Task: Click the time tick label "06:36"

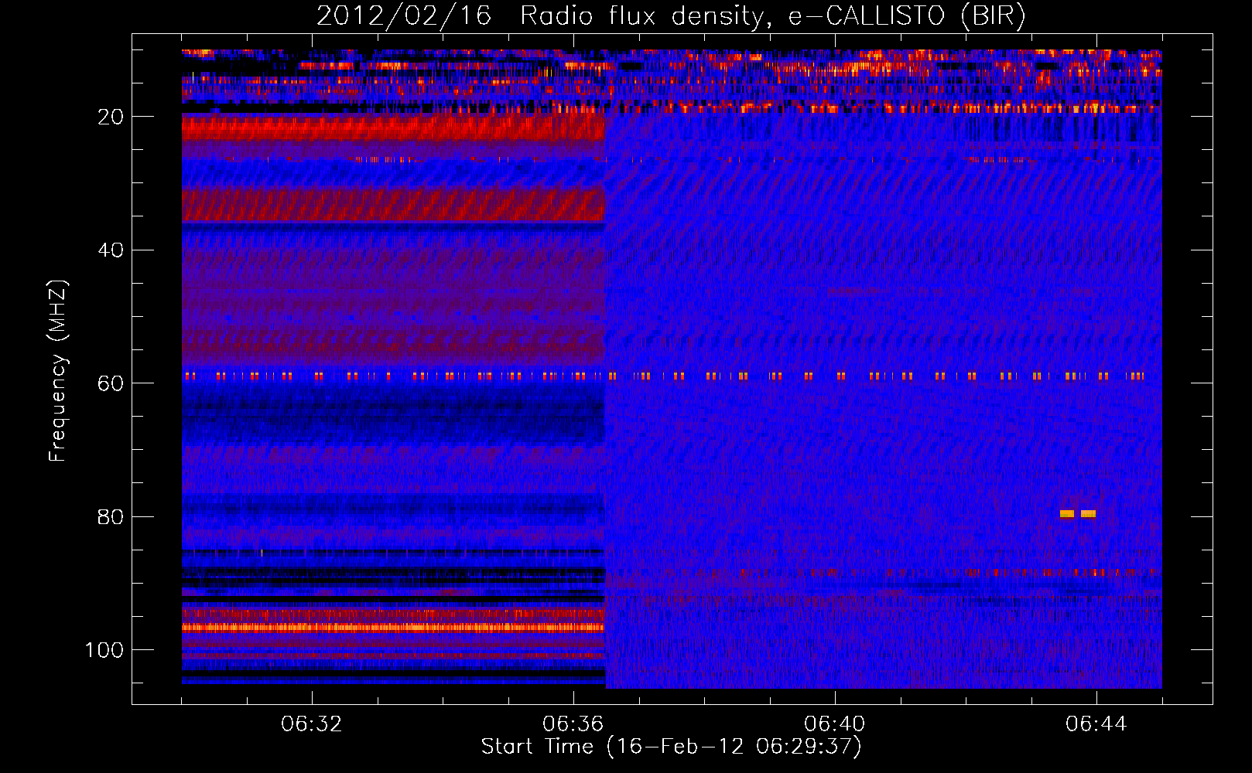Action: click(573, 724)
